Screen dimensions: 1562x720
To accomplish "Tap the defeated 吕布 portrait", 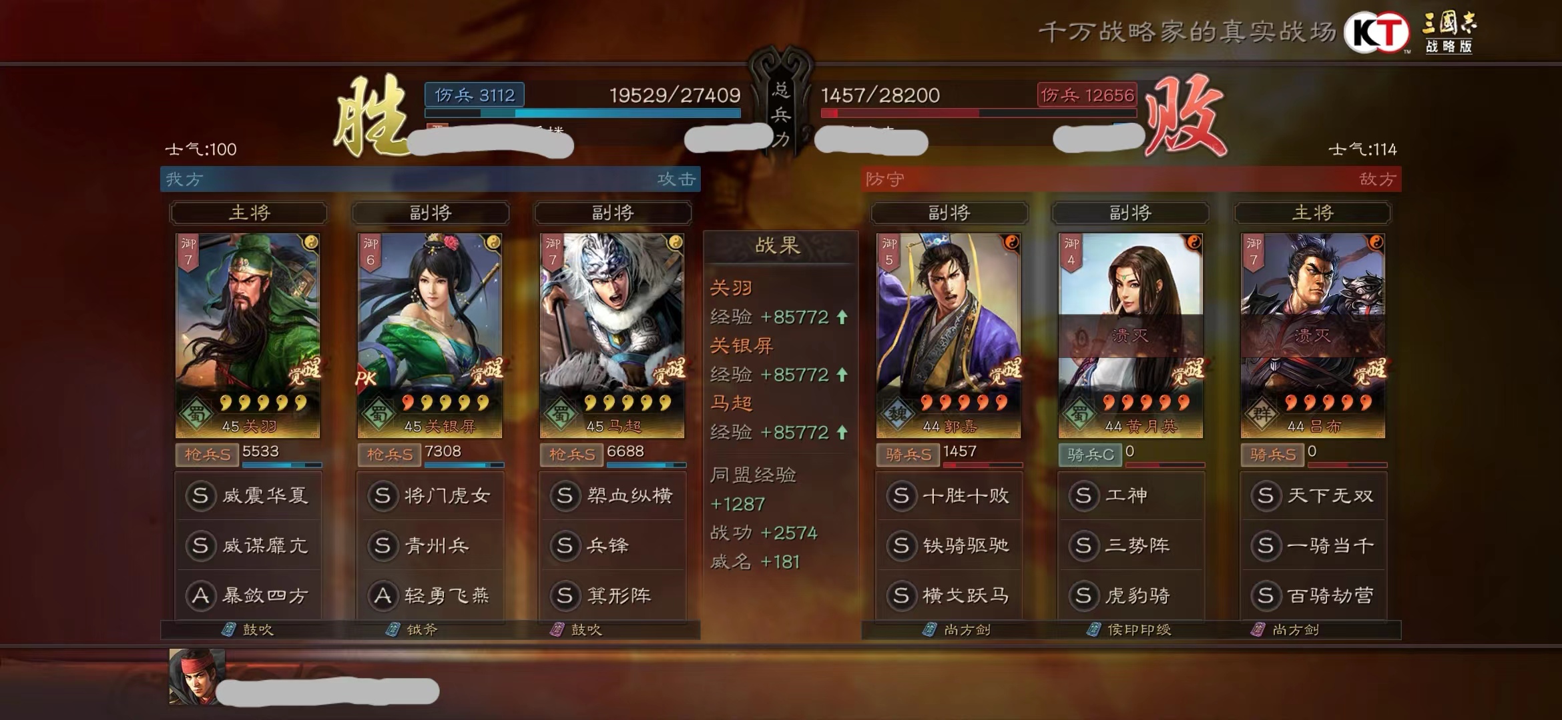I will [1313, 335].
